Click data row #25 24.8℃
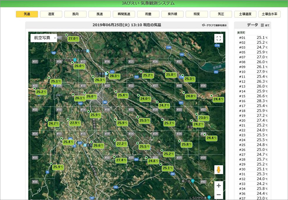 [253, 145]
